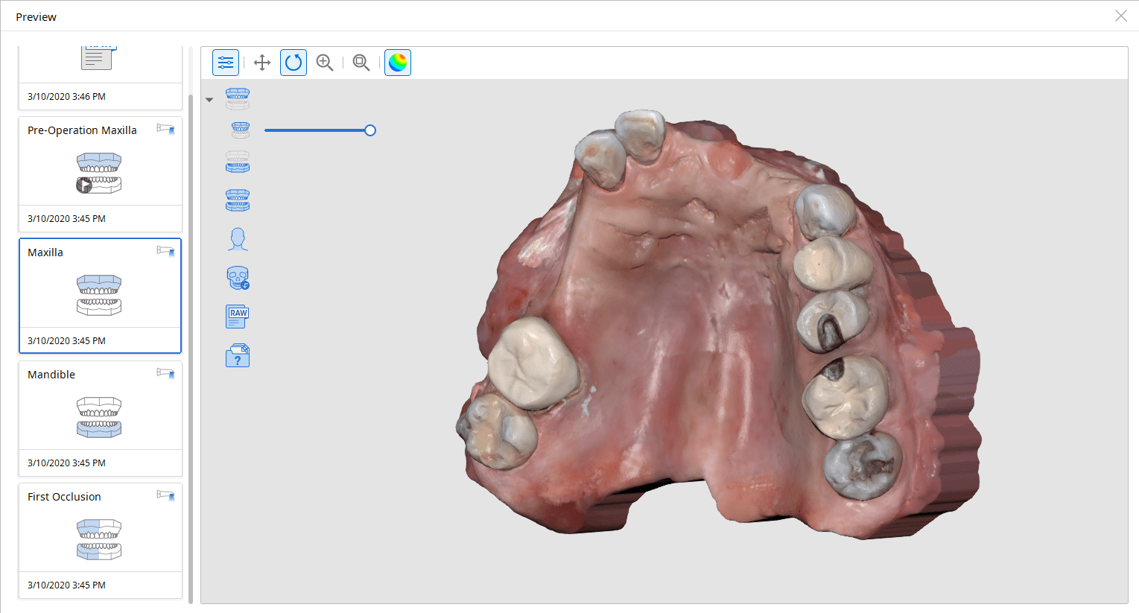Open the Mandible scan preview
The height and width of the screenshot is (613, 1139).
tap(100, 417)
